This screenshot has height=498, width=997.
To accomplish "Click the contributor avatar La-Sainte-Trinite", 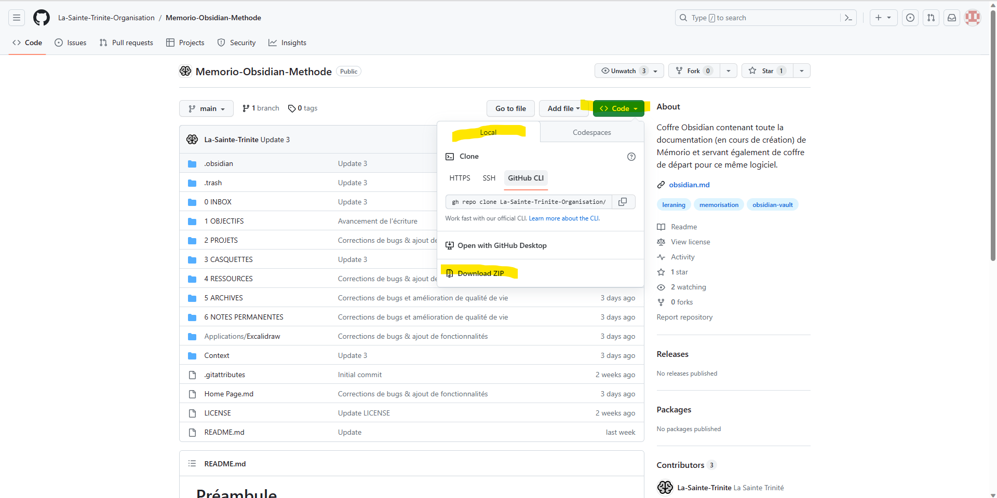I will [x=665, y=488].
